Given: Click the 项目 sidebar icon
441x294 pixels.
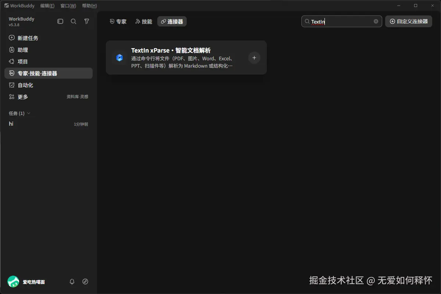Looking at the screenshot, I should tap(12, 61).
